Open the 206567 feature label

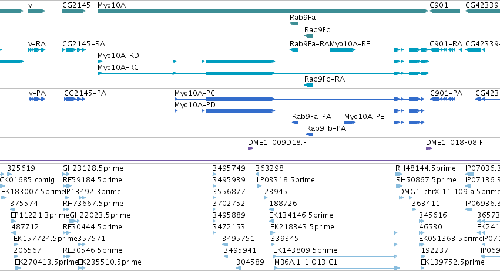(x=28, y=250)
